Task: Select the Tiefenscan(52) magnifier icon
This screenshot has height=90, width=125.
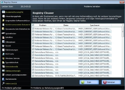Action: [3, 83]
